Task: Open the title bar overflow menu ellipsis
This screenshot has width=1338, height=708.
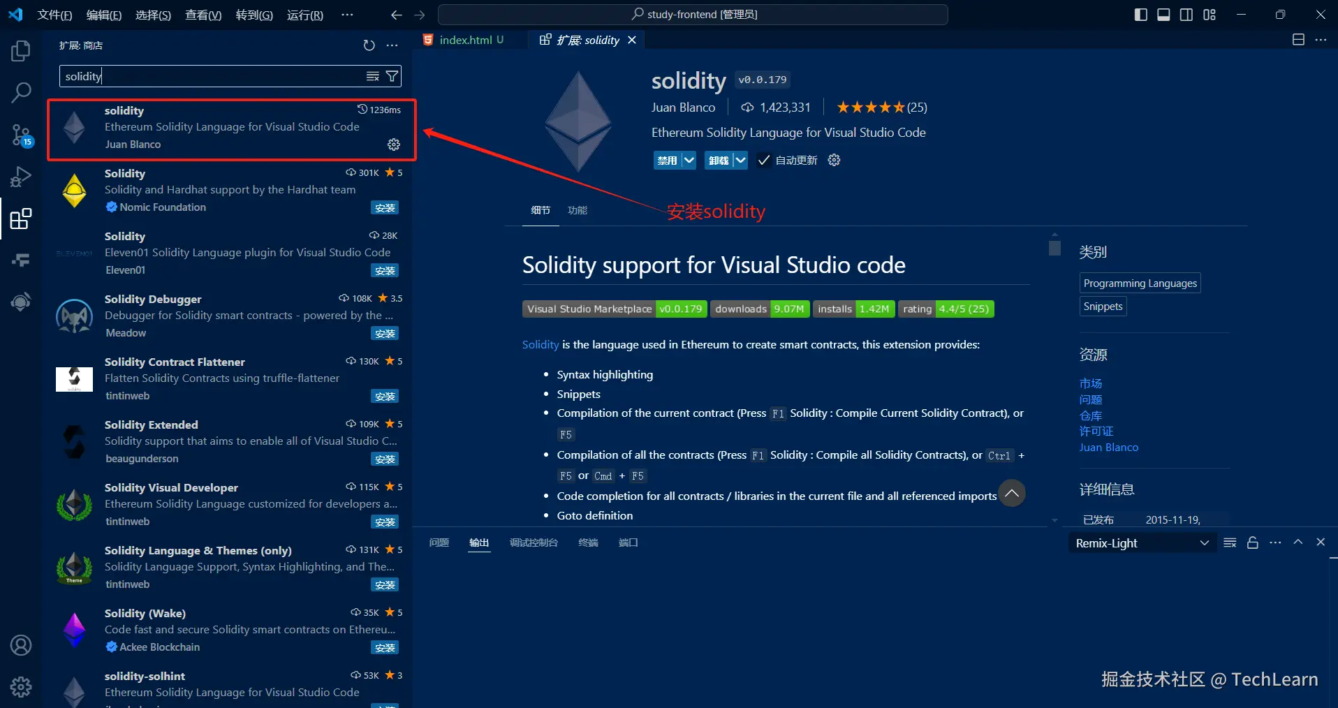Action: [x=347, y=15]
